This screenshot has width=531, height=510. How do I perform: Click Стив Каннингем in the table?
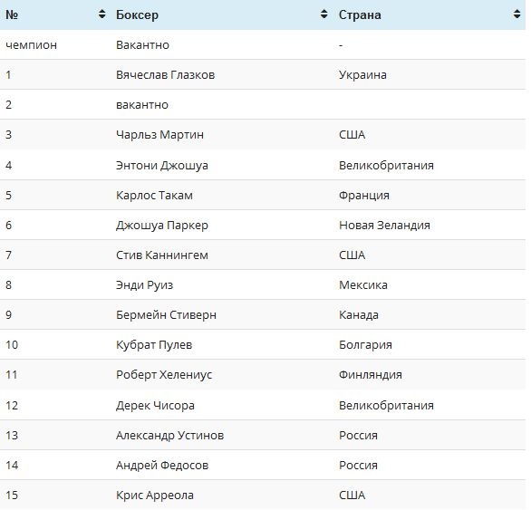pos(162,255)
